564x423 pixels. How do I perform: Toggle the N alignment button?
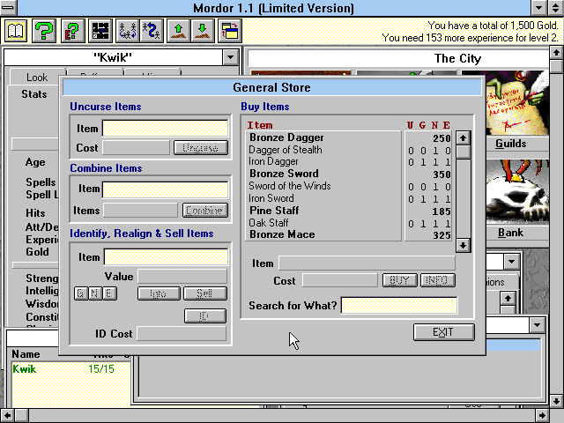pos(95,293)
